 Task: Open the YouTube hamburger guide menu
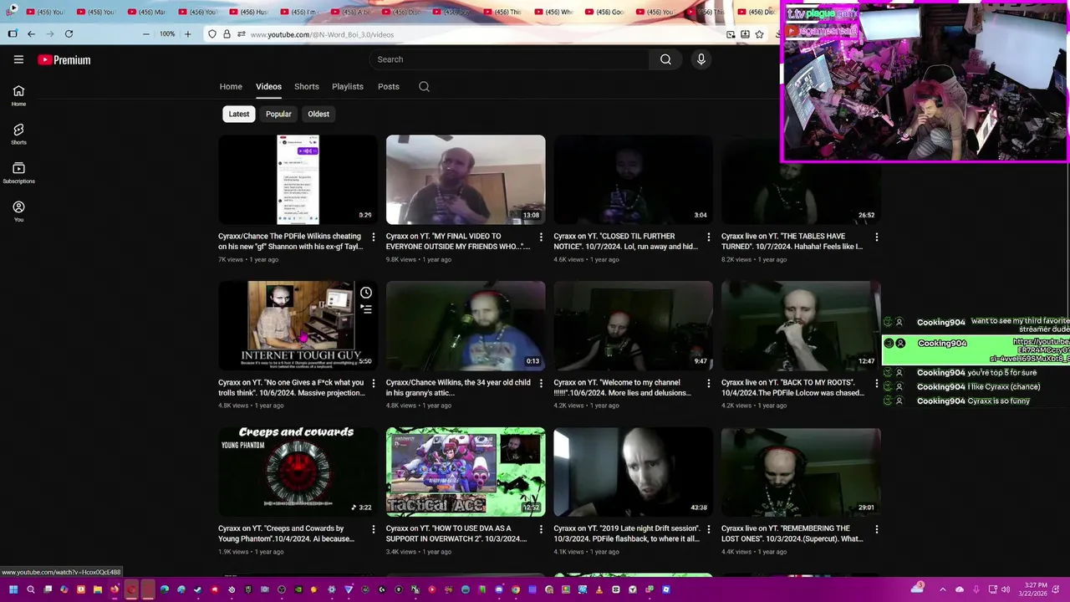coord(18,59)
